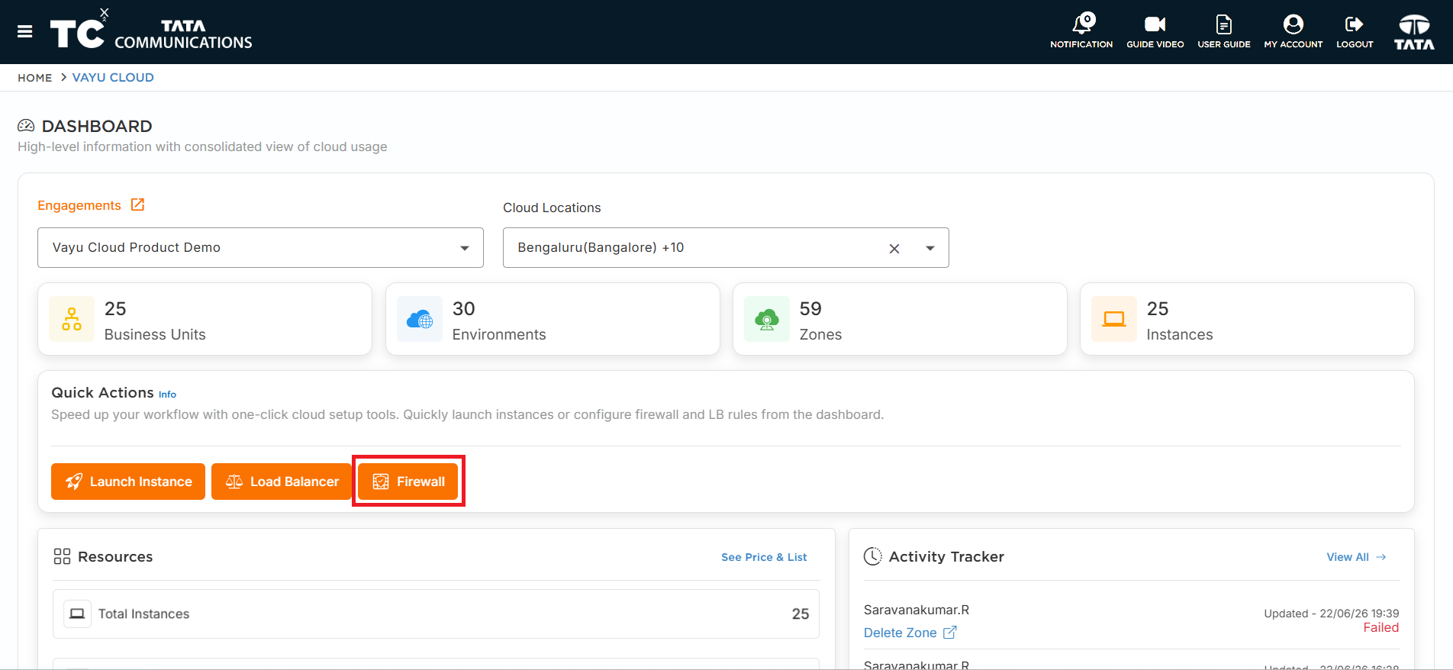Open View All in Activity Tracker
This screenshot has width=1453, height=670.
[x=1356, y=557]
